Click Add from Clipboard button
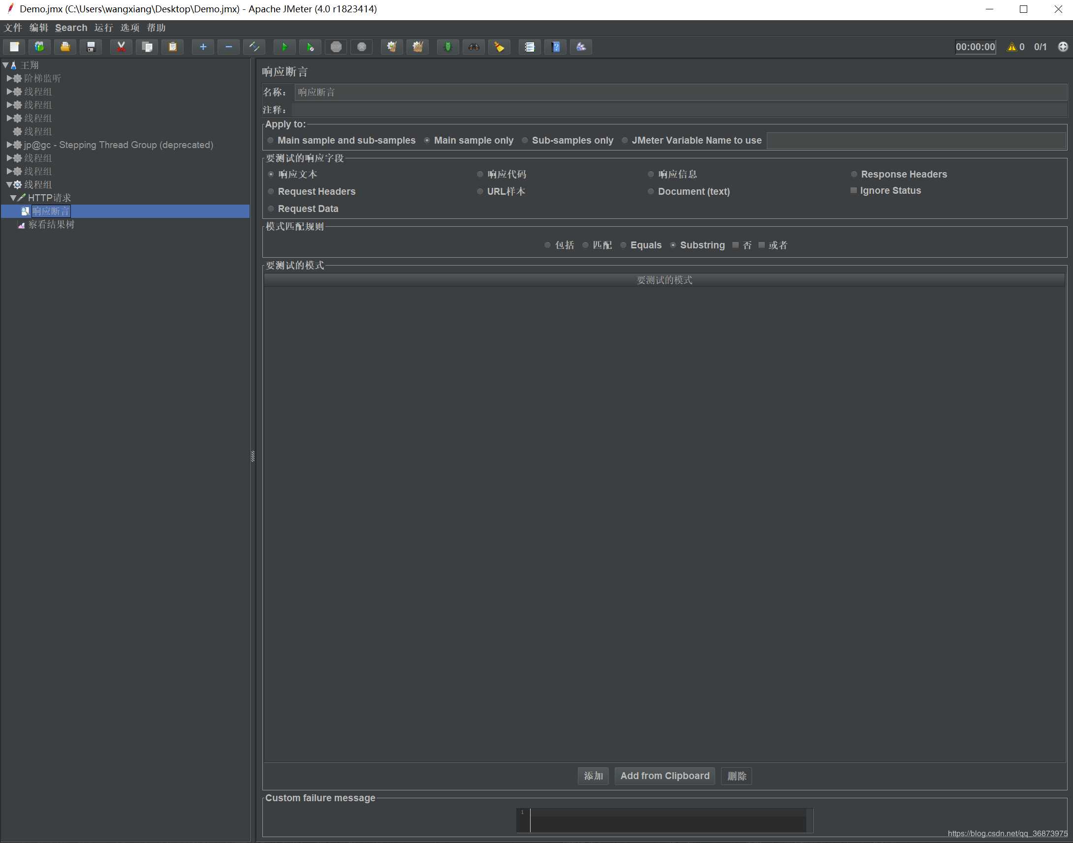Screen dimensions: 1073x843 click(664, 776)
